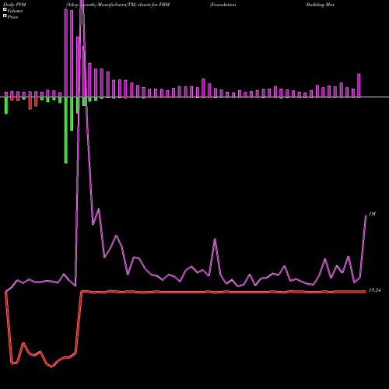Click the Price legend color swatch
Image resolution: width=389 pixels, height=389 pixels.
coord(5,16)
